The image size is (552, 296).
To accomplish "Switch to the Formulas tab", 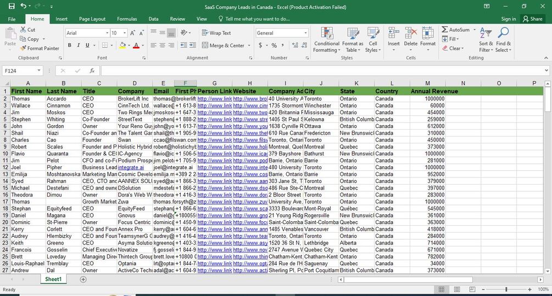I will click(127, 19).
